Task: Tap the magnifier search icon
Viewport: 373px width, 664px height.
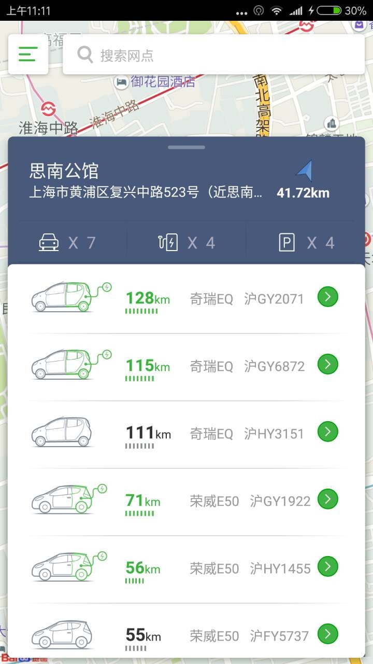Action: tap(85, 54)
